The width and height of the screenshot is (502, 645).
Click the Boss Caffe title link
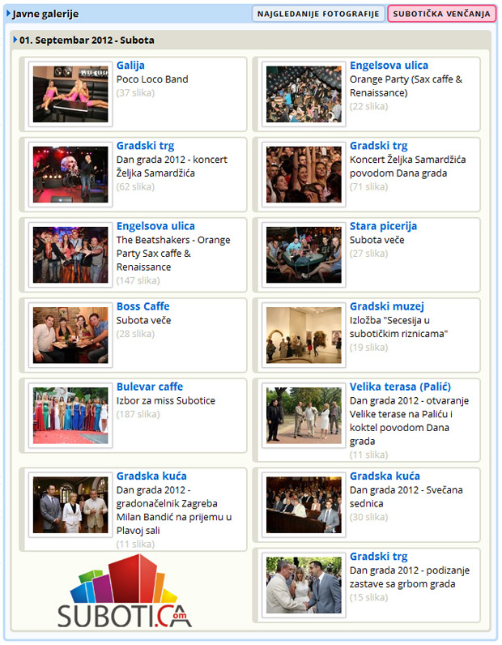143,306
